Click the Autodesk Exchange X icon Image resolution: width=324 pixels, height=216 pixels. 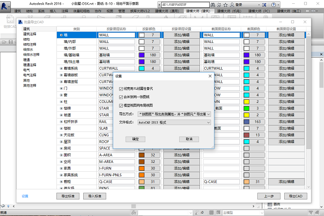point(264,5)
